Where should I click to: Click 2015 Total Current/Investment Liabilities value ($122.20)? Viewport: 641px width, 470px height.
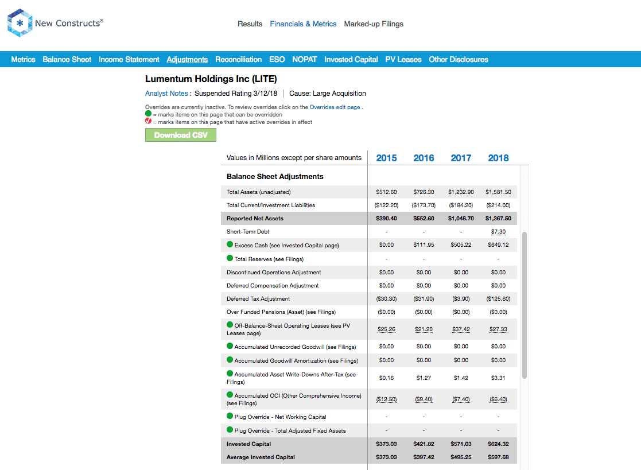(x=386, y=205)
